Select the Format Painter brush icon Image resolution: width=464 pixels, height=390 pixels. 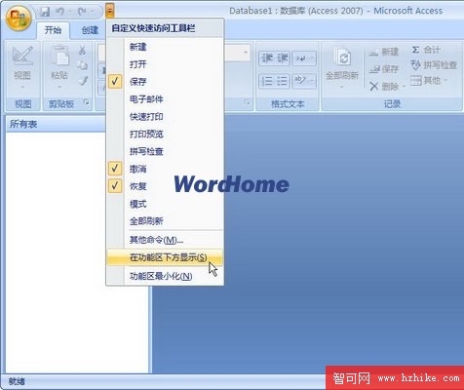[83, 80]
